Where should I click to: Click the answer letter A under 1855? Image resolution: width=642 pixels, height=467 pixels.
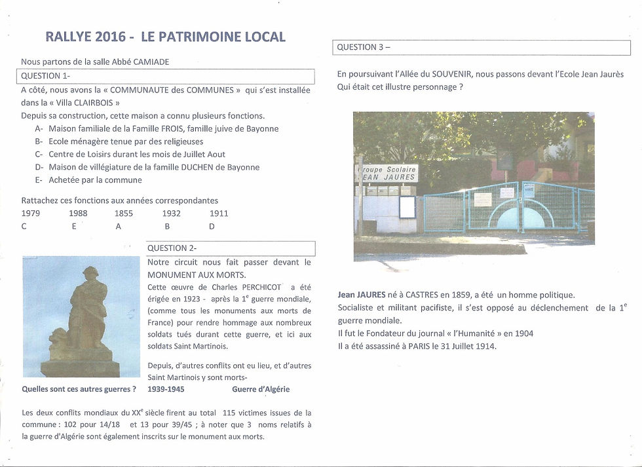tap(119, 227)
